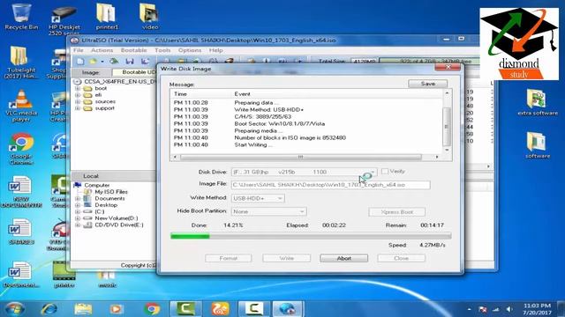This screenshot has height=317, width=565.
Task: Select the VLC media player desktop shortcut
Action: click(21, 106)
